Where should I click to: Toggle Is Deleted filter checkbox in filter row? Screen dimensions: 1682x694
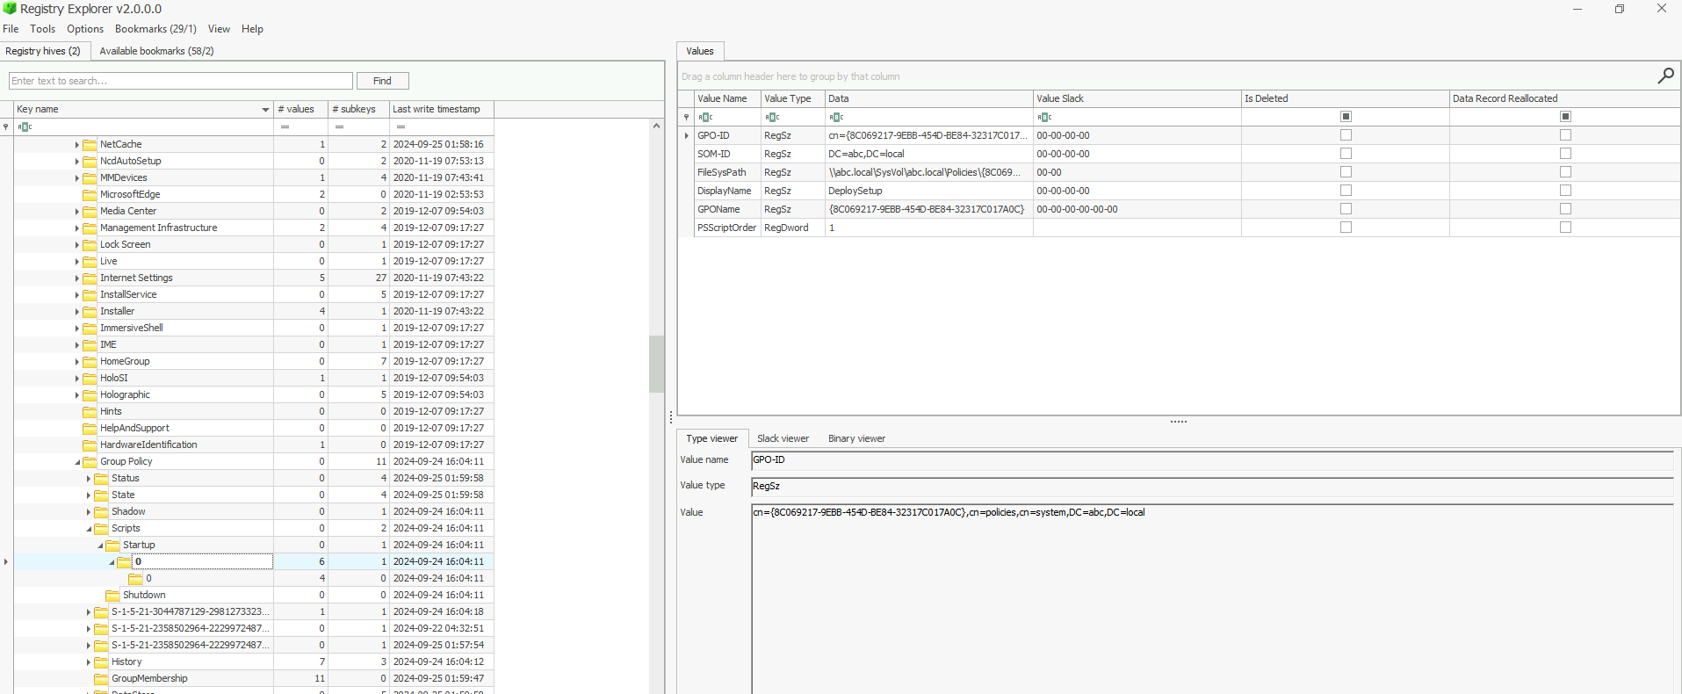pyautogui.click(x=1346, y=117)
